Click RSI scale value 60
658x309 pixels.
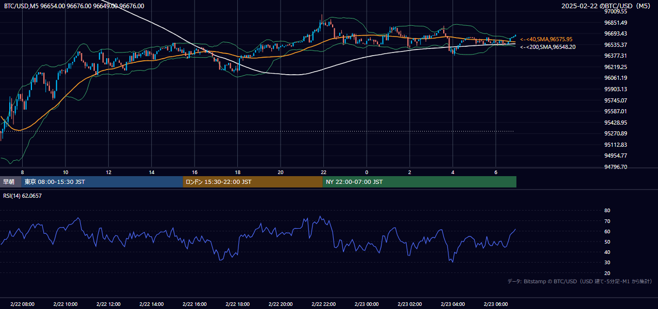(608, 231)
